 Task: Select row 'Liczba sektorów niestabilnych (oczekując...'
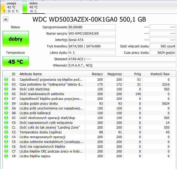[87, 142]
